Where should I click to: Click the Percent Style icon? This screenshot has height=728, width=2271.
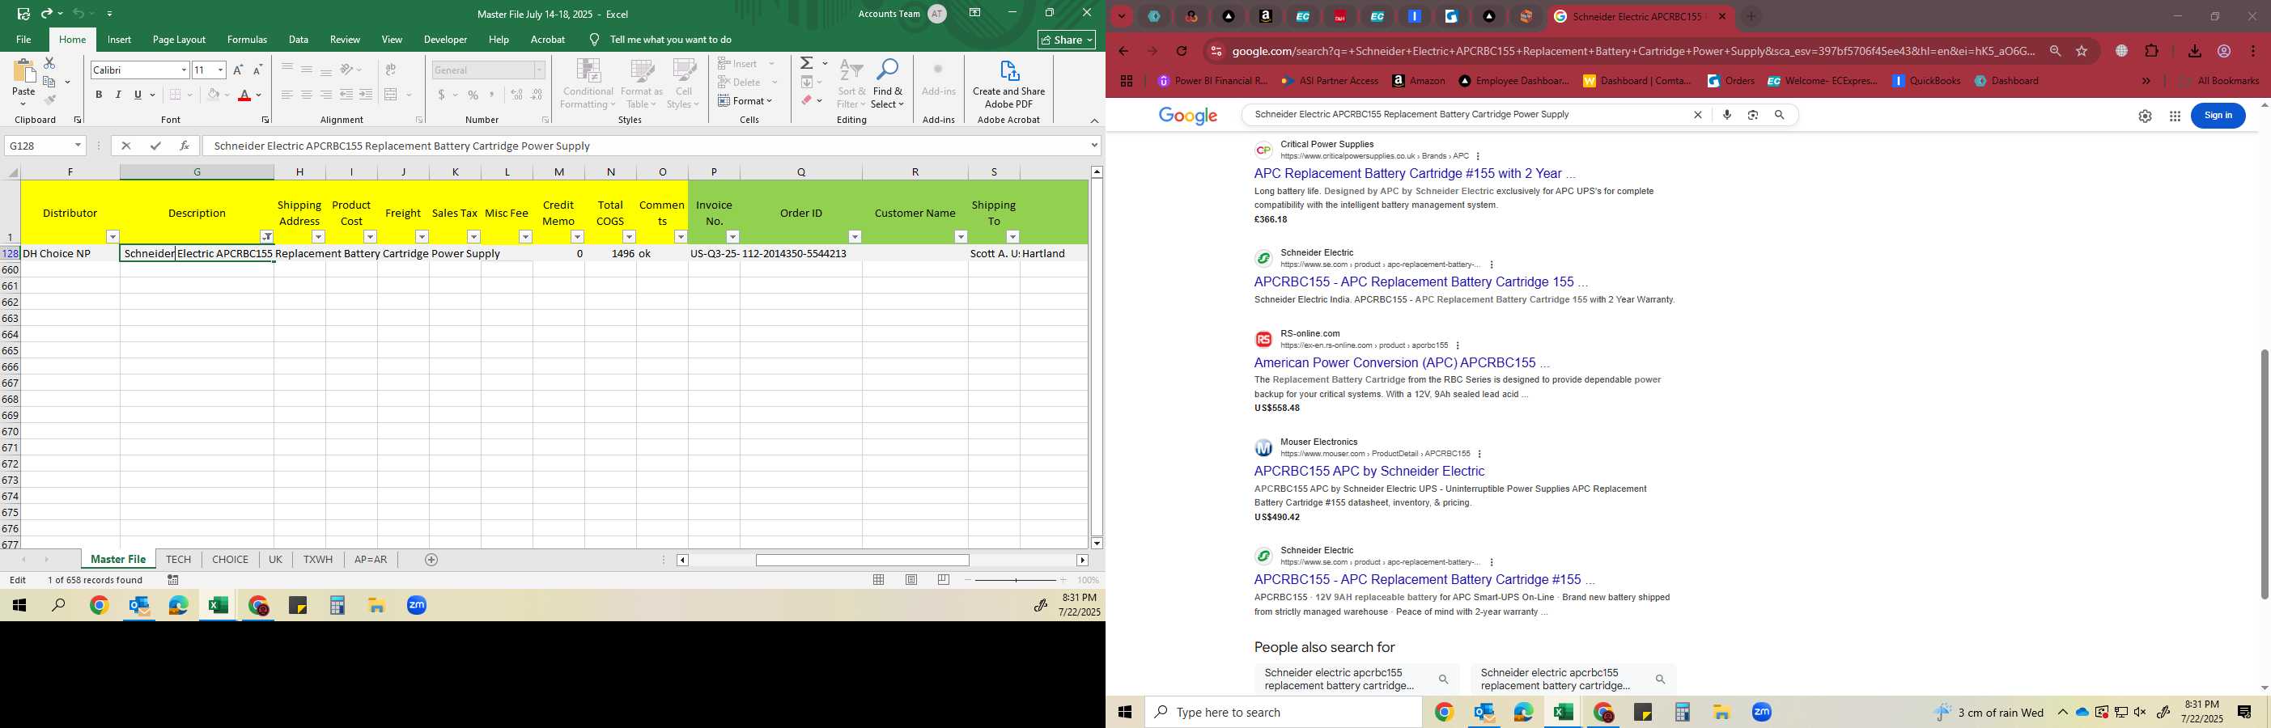[x=473, y=95]
